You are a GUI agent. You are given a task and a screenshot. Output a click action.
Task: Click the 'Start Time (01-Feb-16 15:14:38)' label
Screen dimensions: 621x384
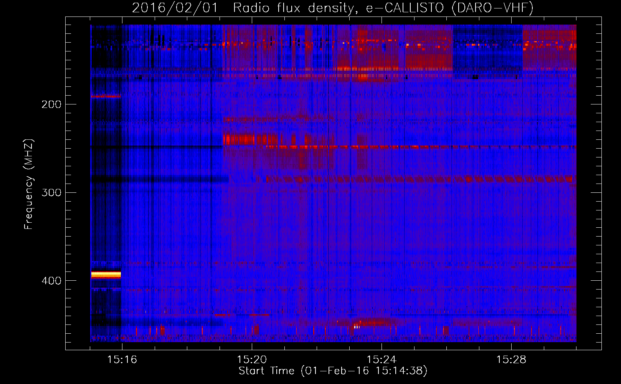(x=333, y=371)
